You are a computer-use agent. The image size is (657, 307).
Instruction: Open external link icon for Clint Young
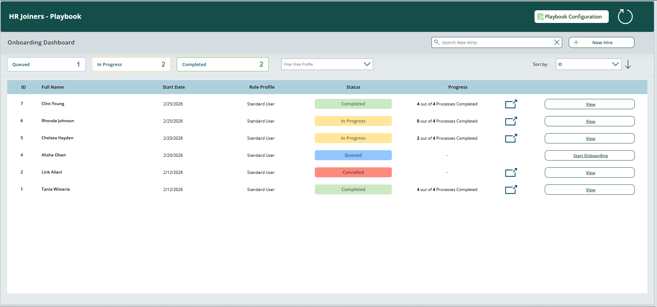511,104
